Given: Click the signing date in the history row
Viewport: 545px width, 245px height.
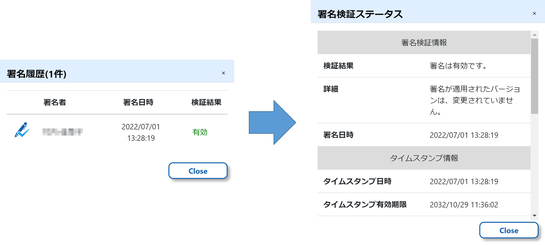Looking at the screenshot, I should coord(141,132).
